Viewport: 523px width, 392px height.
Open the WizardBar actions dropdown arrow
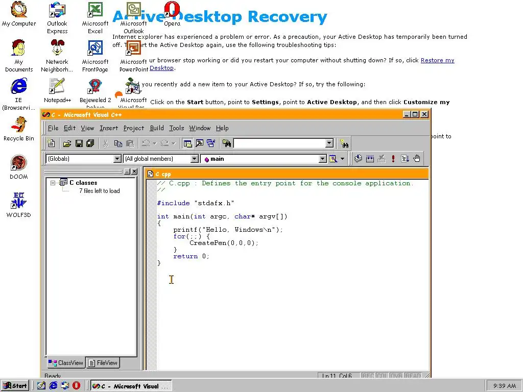(342, 159)
